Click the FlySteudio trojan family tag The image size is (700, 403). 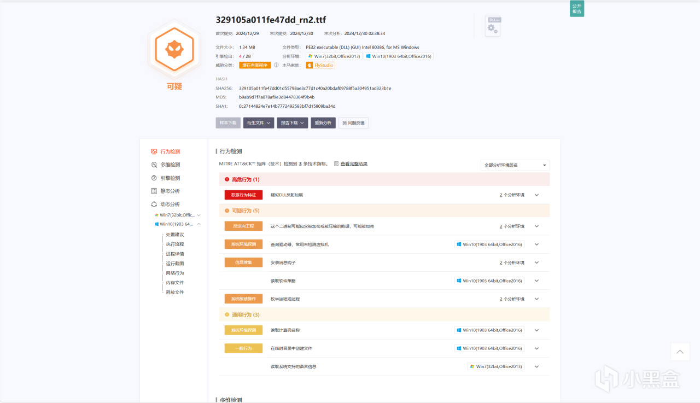coord(320,65)
